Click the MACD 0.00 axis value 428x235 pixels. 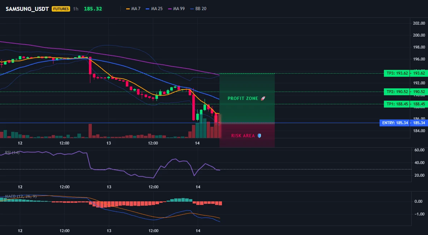pos(419,201)
